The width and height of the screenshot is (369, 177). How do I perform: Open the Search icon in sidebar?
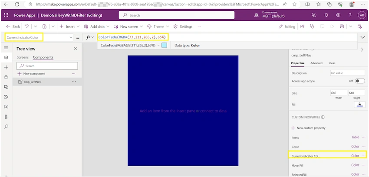click(7, 127)
